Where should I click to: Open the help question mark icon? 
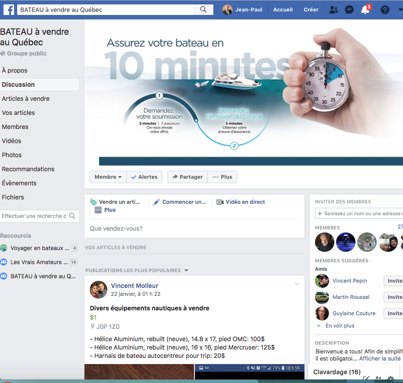coord(385,10)
